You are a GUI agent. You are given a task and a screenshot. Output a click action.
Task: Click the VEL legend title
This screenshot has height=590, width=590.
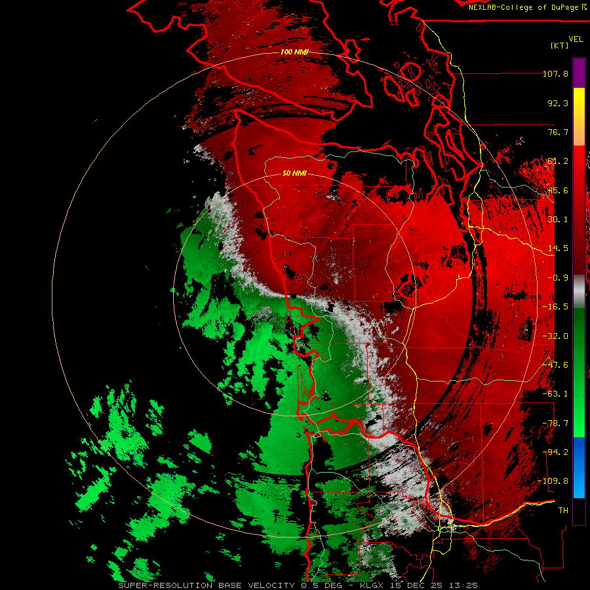point(576,39)
